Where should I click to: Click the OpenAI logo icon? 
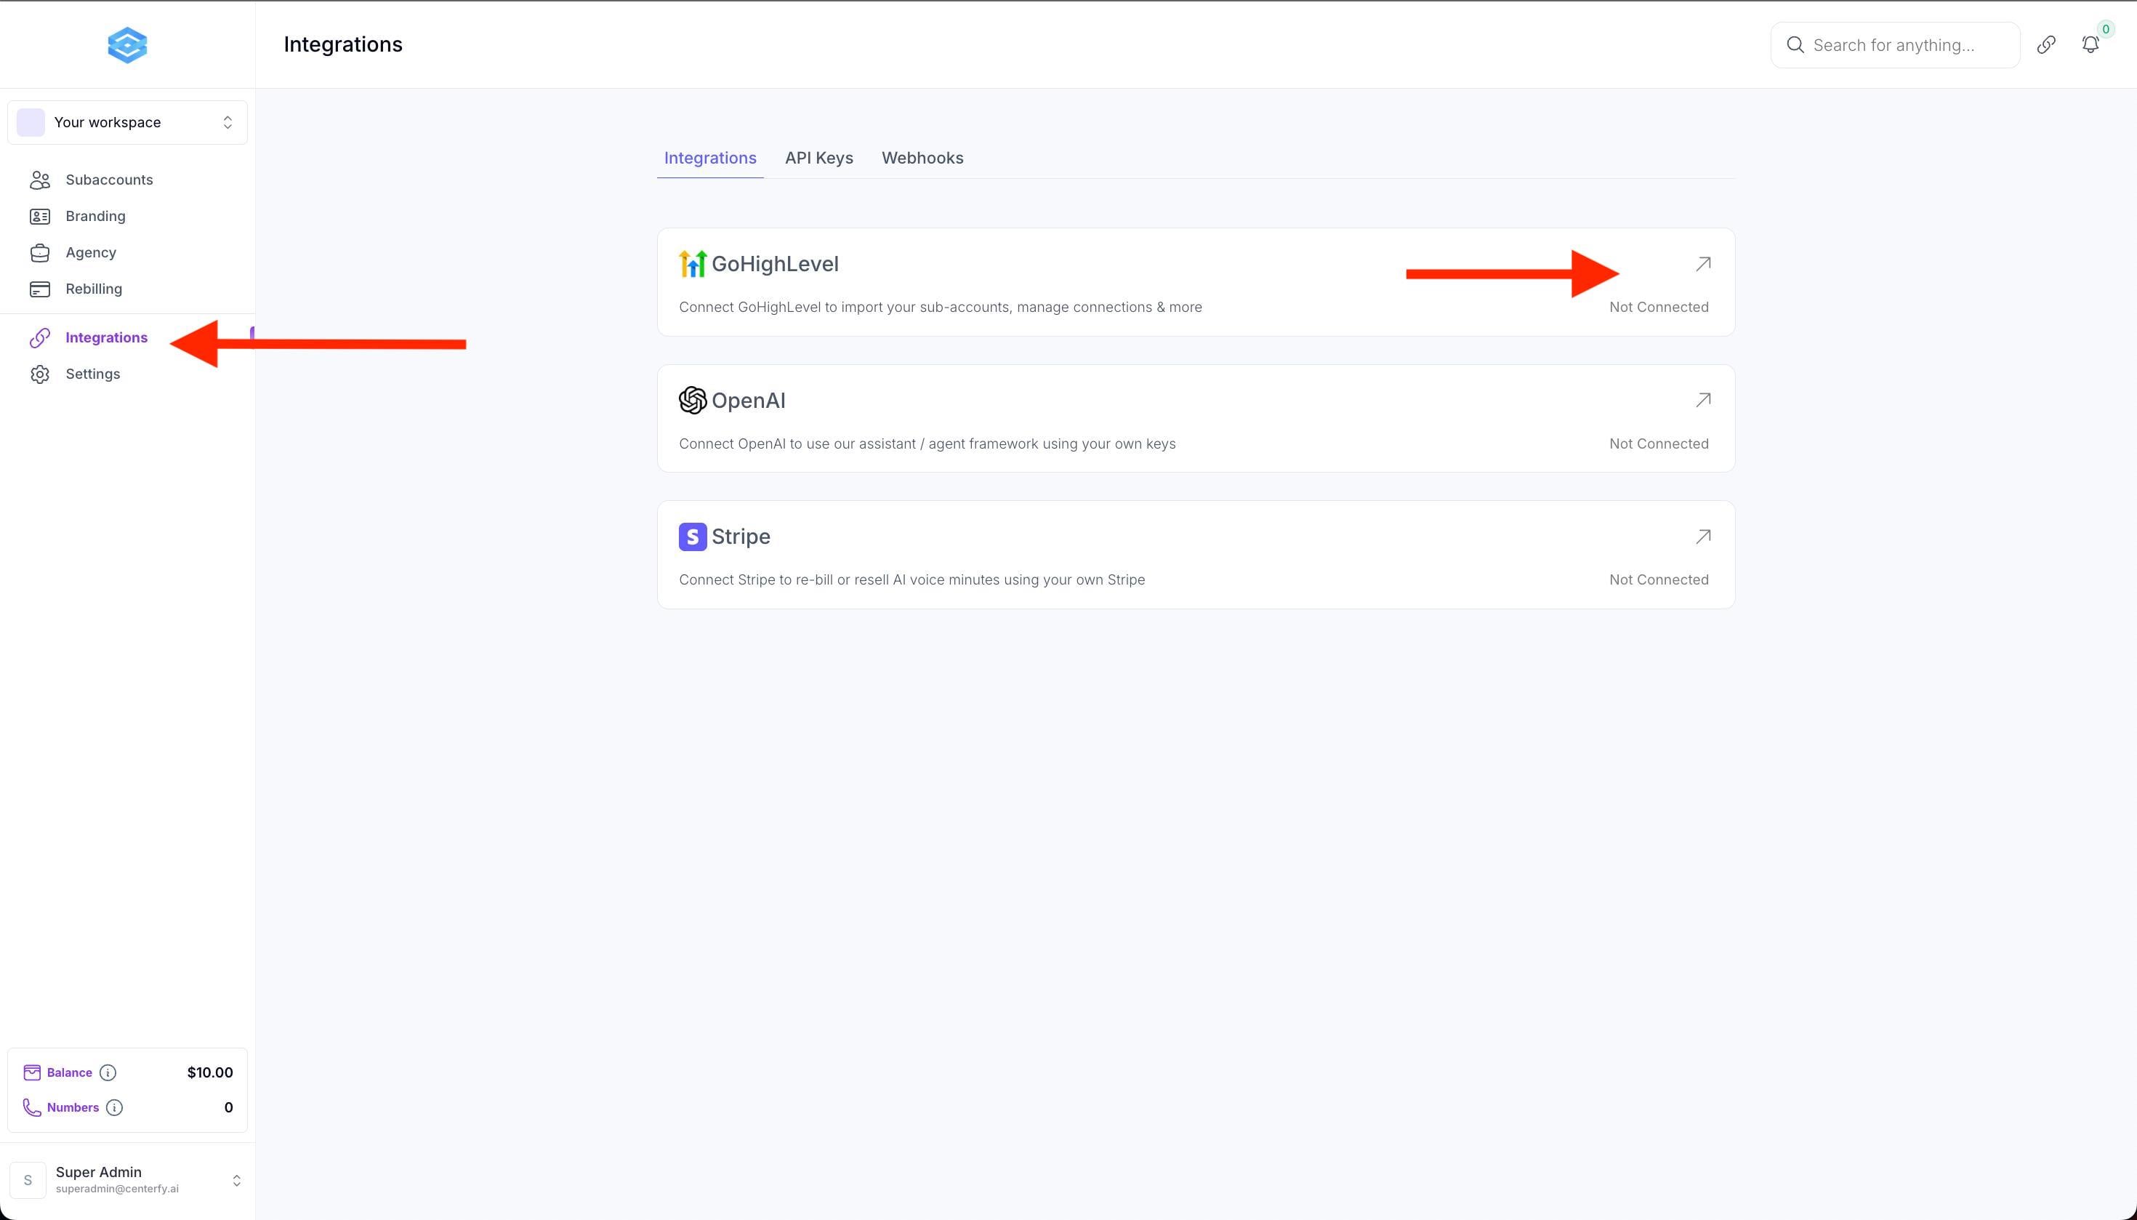[x=692, y=401]
